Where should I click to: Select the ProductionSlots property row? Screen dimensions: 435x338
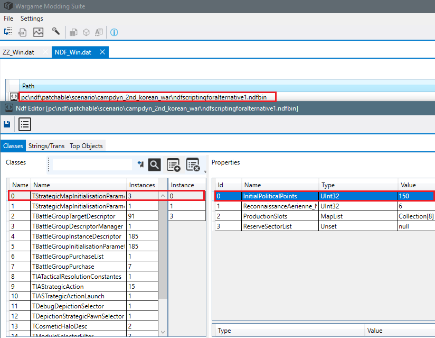325,216
